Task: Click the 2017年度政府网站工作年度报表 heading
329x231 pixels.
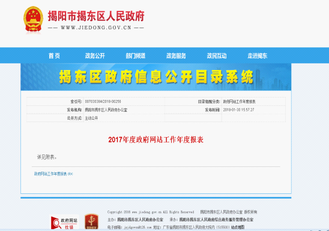Action: 156,139
